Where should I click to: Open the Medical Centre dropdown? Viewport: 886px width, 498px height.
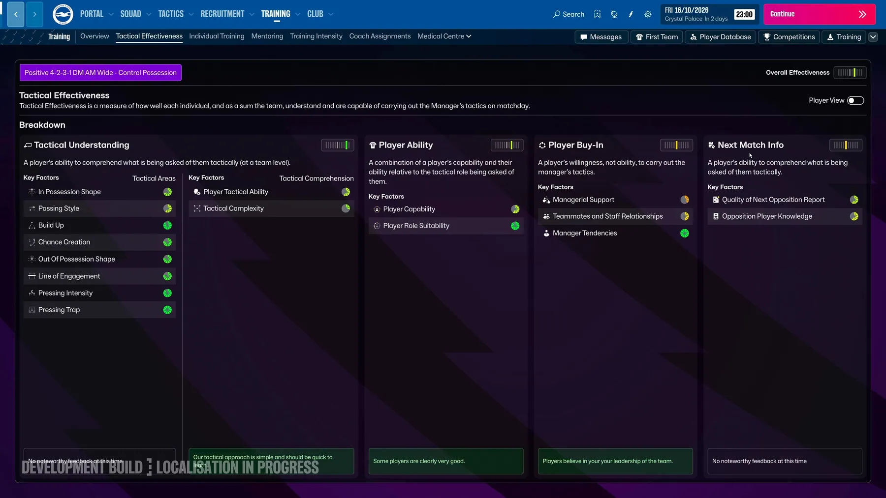pyautogui.click(x=444, y=36)
